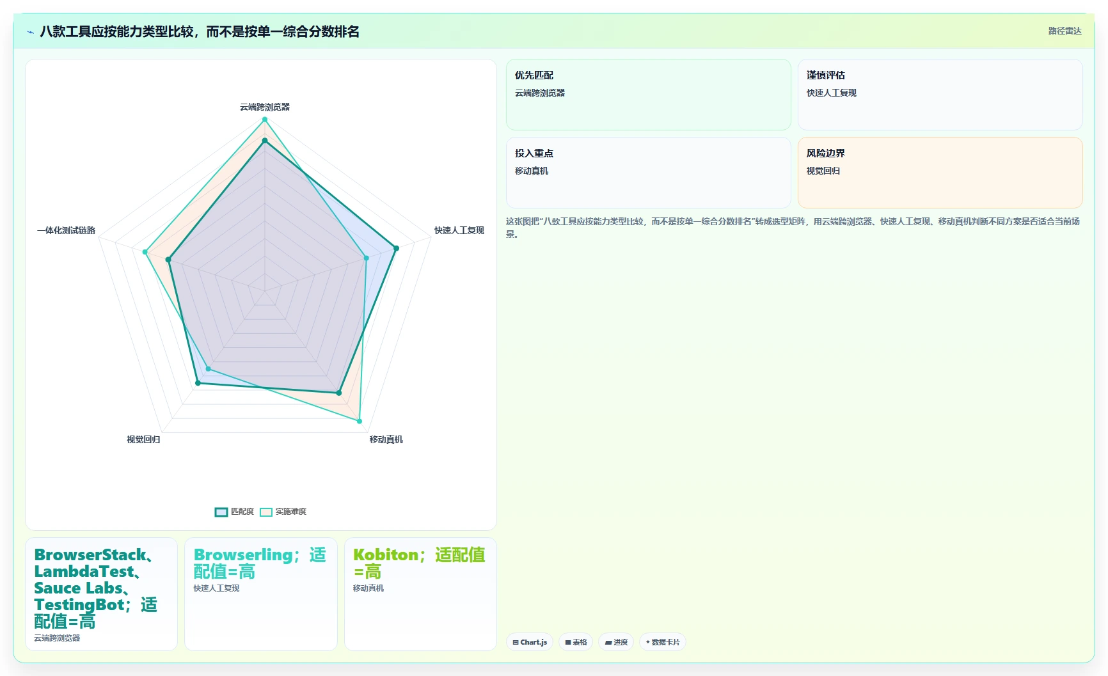Click the 快速人工复现 caption under Browserling

[216, 588]
